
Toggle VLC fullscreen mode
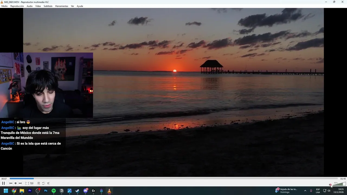[27, 183]
